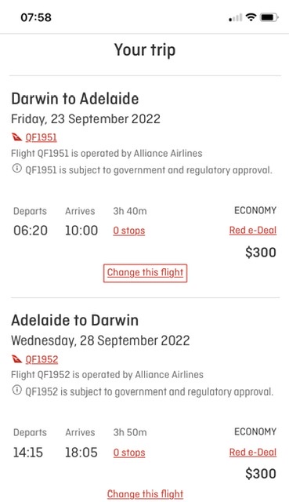
Task: Change the Darwin to Adelaide flight
Action: [x=145, y=273]
